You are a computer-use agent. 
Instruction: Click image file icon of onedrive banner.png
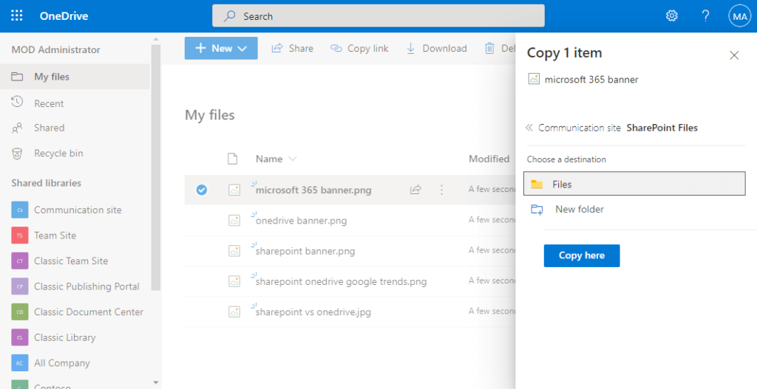[x=234, y=220]
